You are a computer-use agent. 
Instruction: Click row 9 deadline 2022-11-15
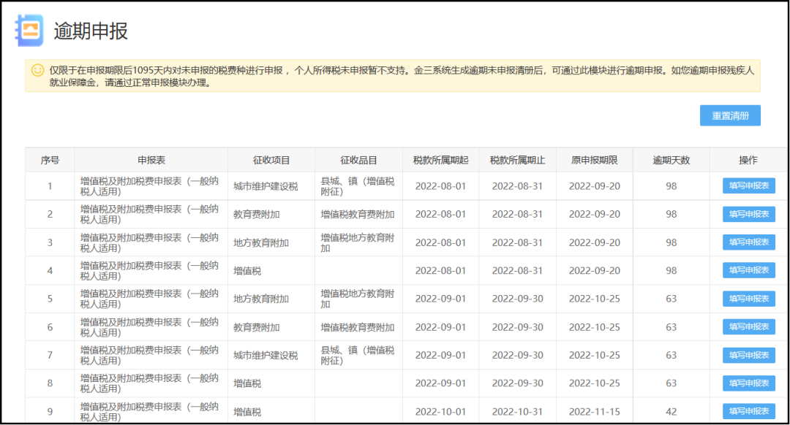coord(595,412)
